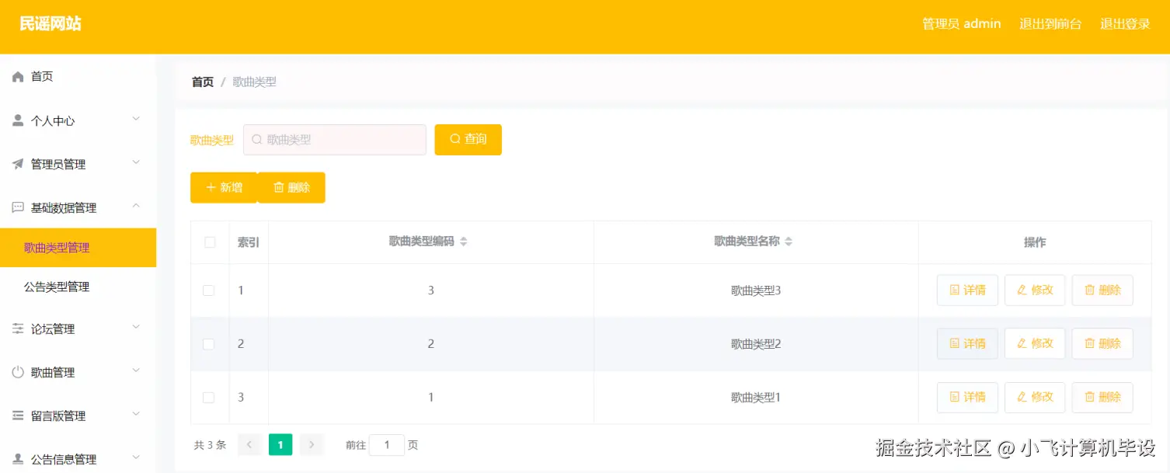Expand the 个人中心 submenu chevron

coord(136,119)
